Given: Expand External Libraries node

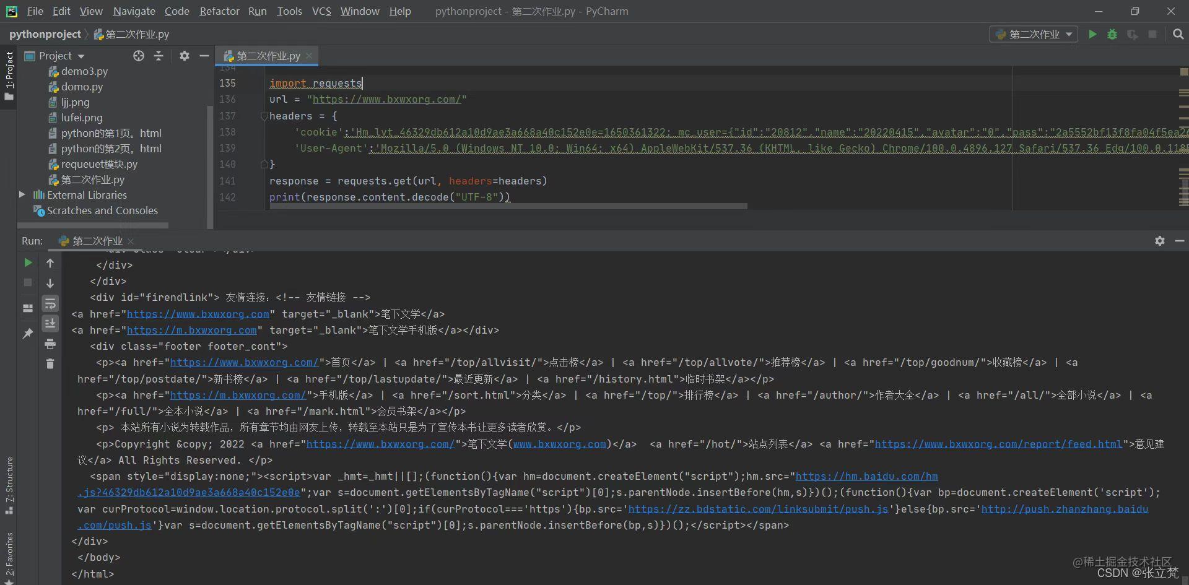Looking at the screenshot, I should [22, 195].
